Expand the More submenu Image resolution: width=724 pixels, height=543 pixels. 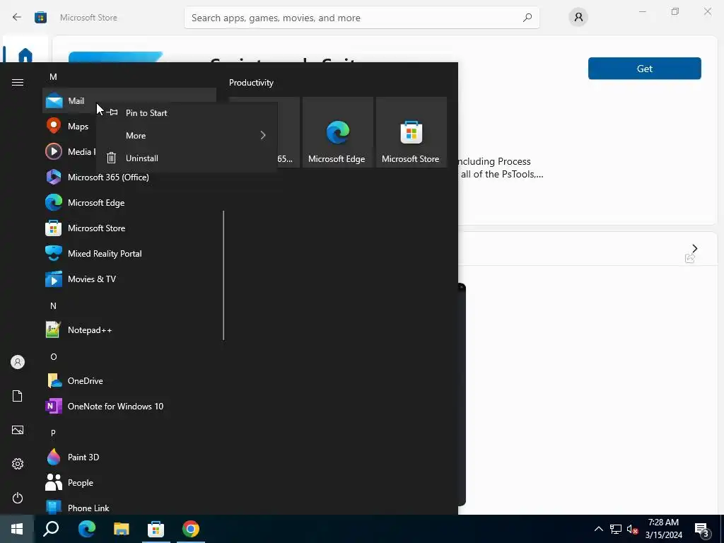[x=187, y=135]
